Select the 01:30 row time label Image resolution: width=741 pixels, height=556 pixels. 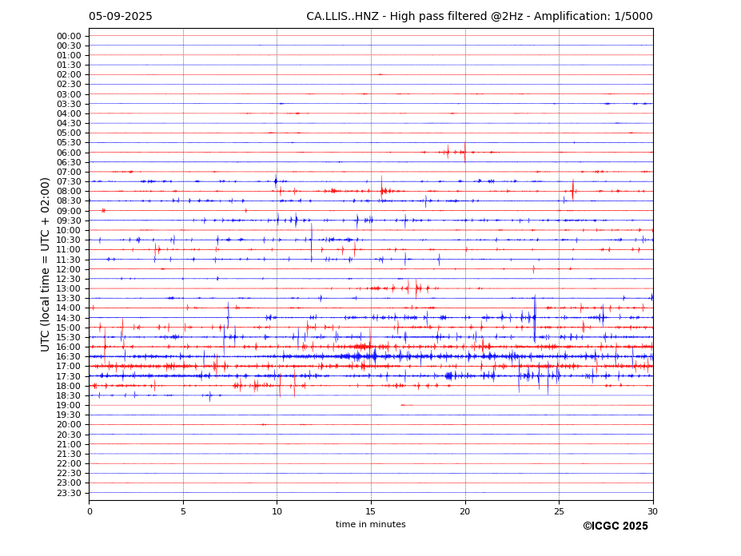coord(69,66)
